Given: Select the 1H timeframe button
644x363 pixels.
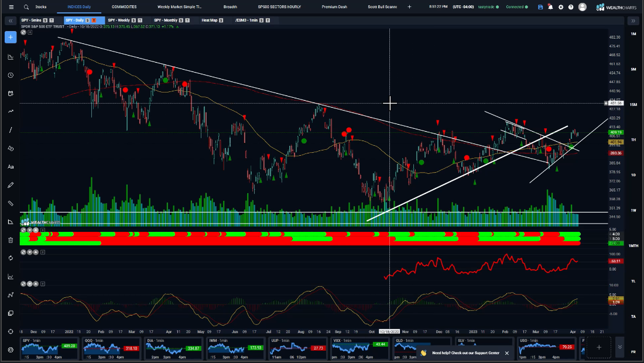Looking at the screenshot, I should (633, 139).
